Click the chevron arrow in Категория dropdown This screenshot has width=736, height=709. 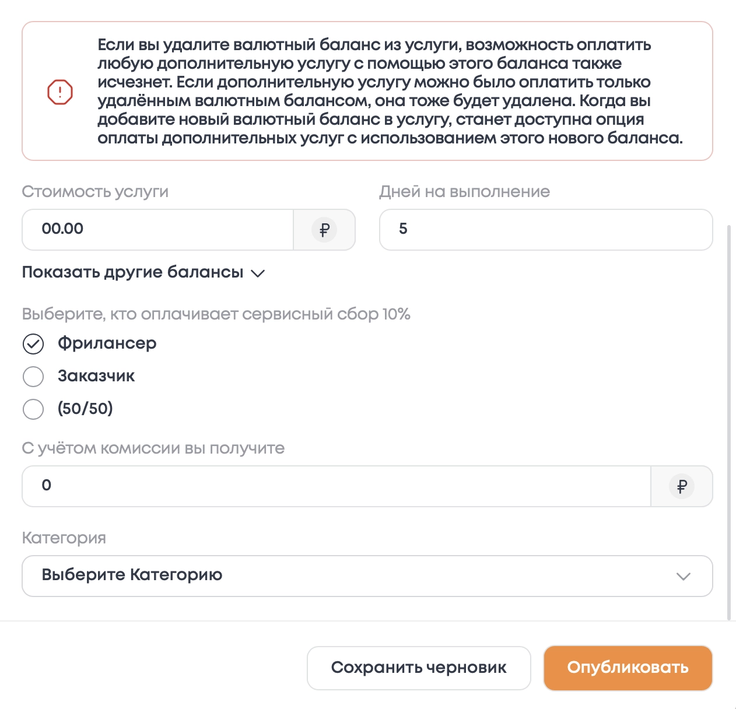coord(683,576)
